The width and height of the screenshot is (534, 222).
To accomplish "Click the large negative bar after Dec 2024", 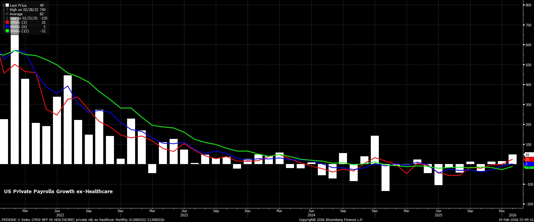I will [385, 177].
